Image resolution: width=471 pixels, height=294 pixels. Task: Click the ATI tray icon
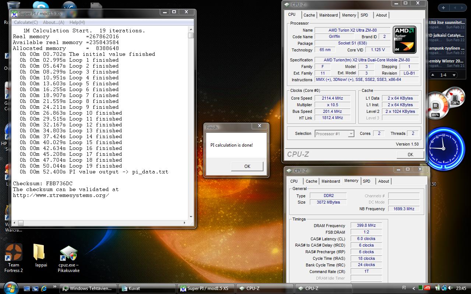428,288
